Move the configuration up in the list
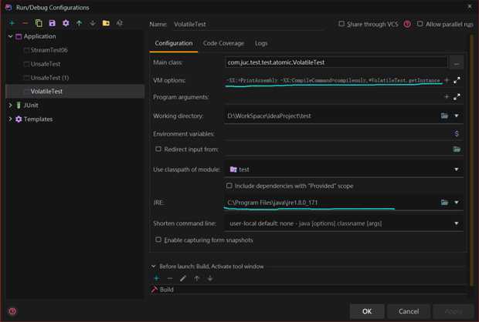The height and width of the screenshot is (322, 479). [79, 23]
